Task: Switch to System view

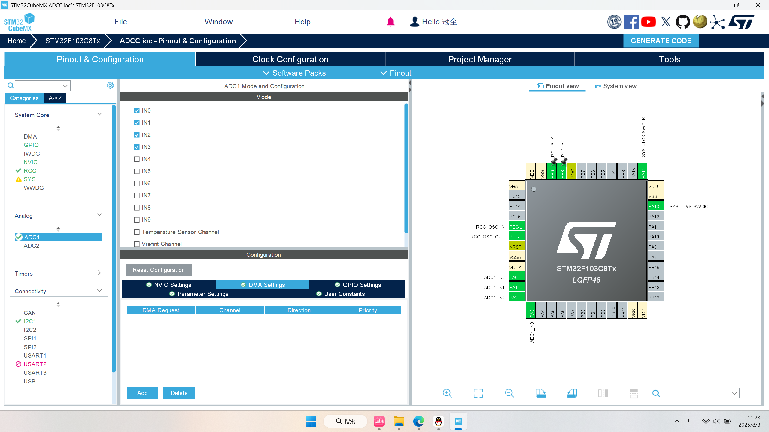Action: [615, 86]
